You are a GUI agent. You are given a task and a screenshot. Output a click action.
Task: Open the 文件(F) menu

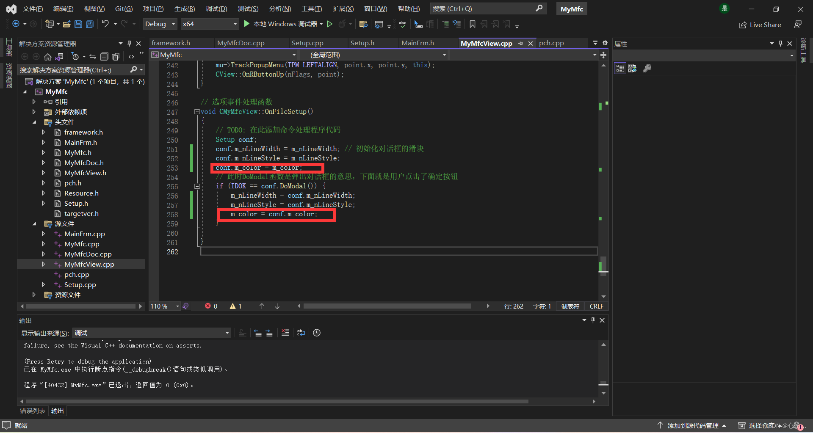[x=33, y=8]
